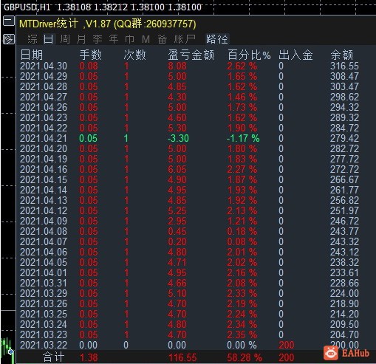
Task: Select the date 2021.04.21 row
Action: 44,139
